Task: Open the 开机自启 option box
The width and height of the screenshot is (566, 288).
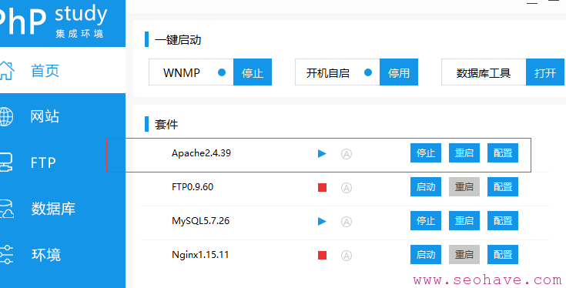Action: pyautogui.click(x=337, y=72)
